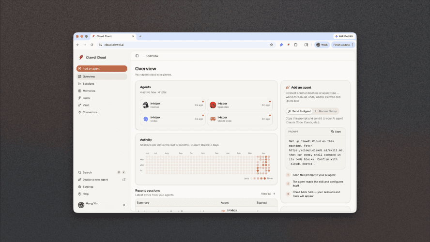Click the Activity card heading
This screenshot has height=242, width=430.
146,140
